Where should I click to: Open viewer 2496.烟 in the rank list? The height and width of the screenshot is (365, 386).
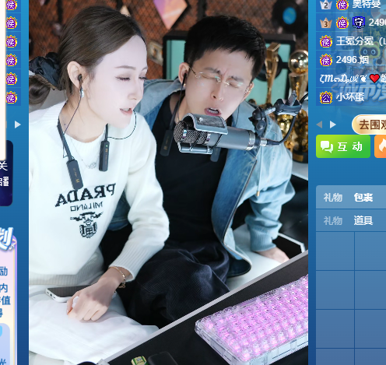click(353, 60)
